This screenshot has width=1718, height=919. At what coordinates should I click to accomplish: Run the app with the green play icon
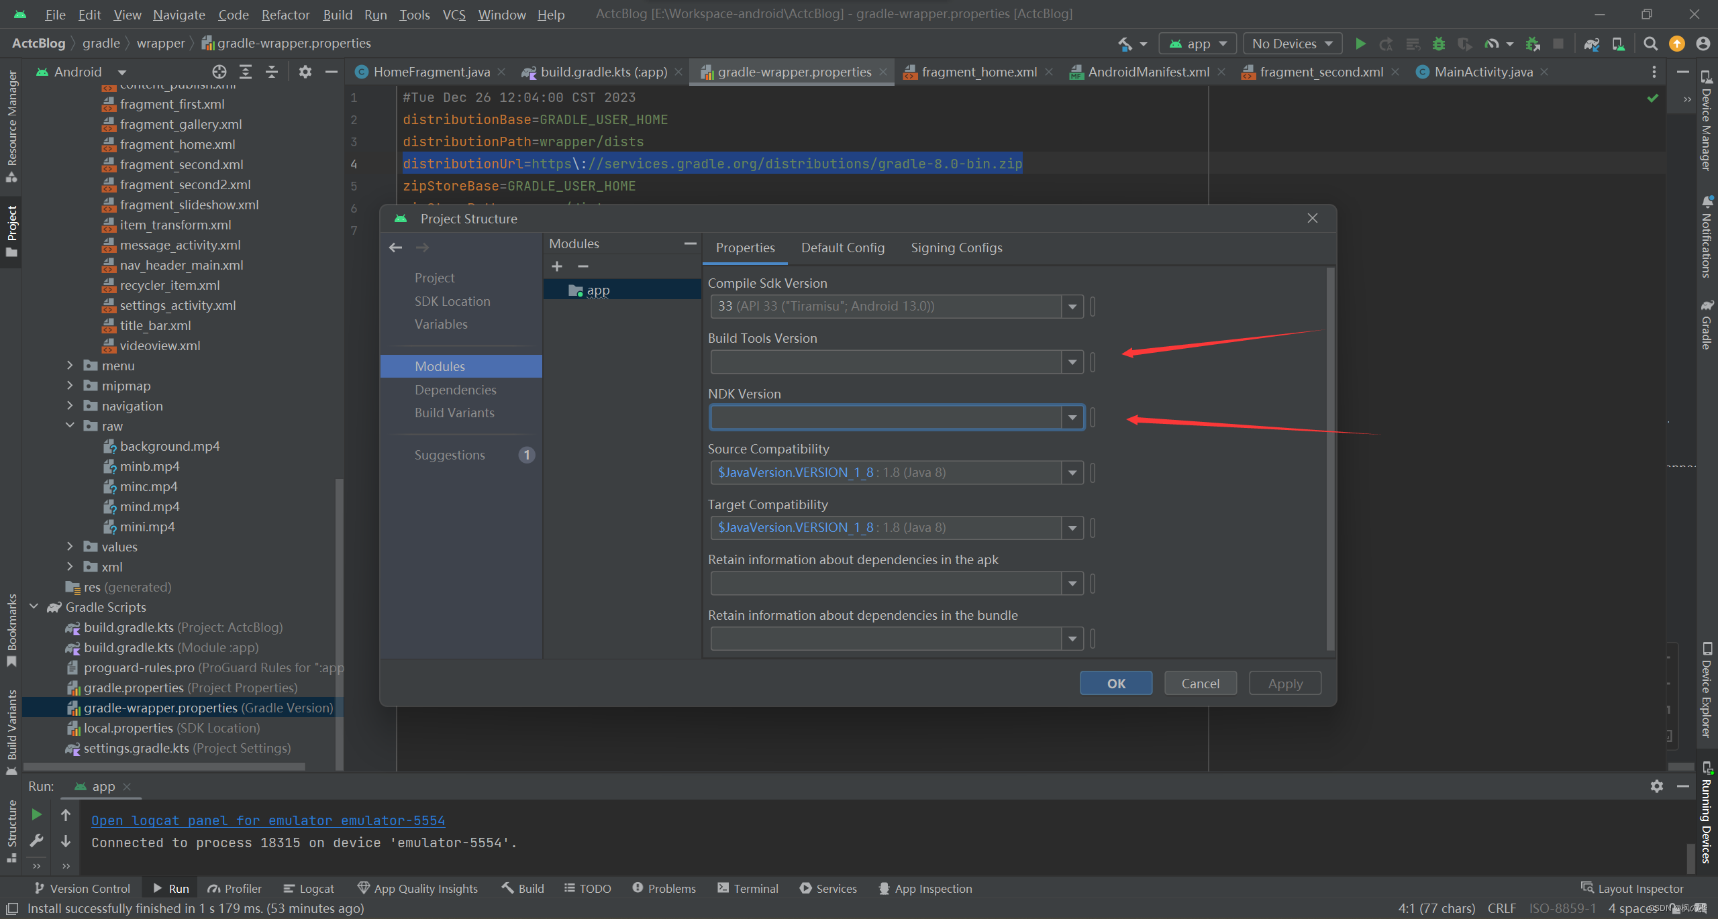1360,44
